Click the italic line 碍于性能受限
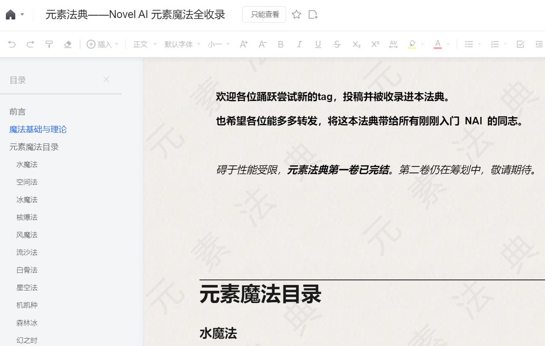 coord(377,170)
